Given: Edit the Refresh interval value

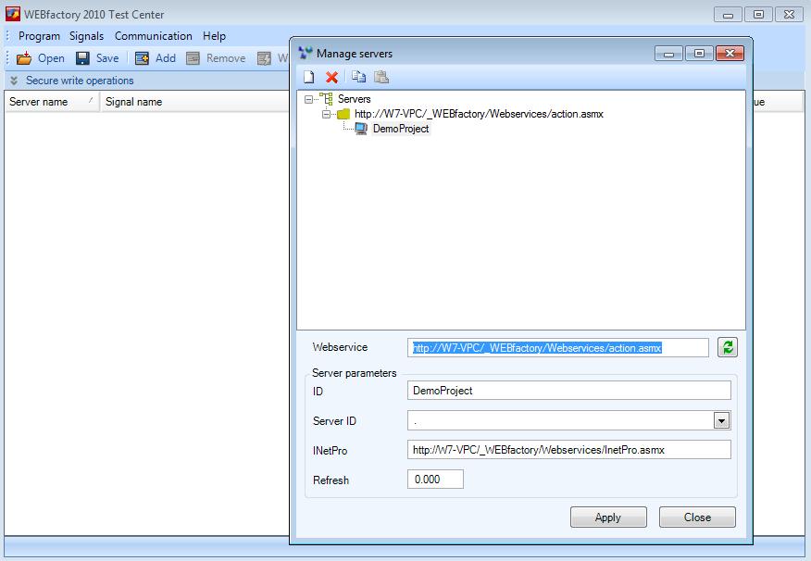Looking at the screenshot, I should (435, 480).
